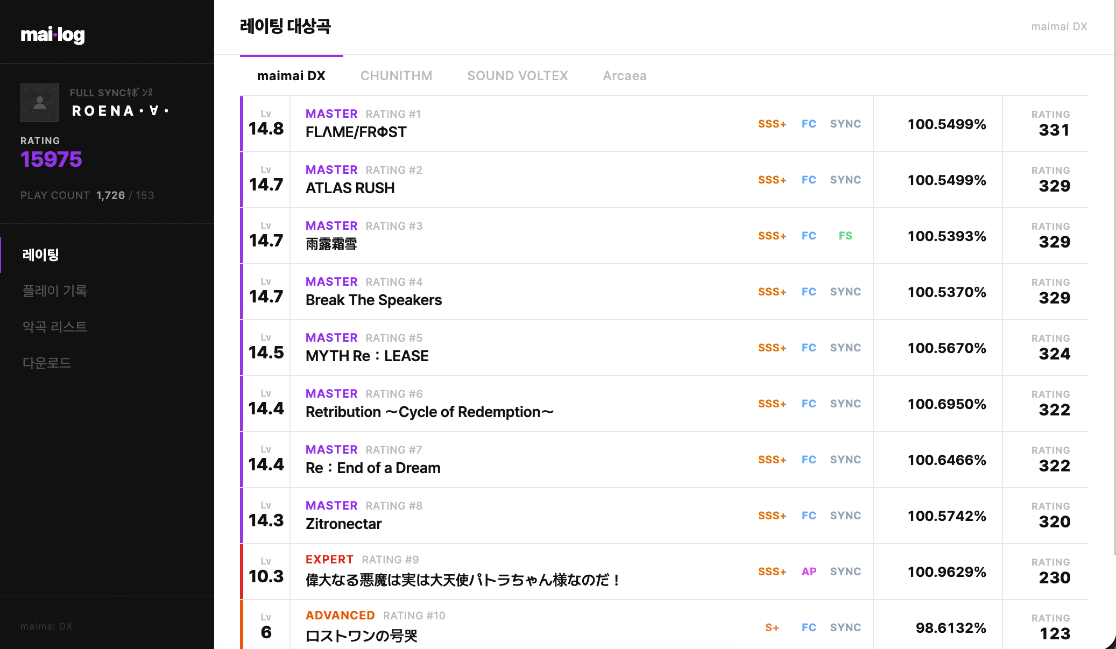Select the Break The Speakers song title

[x=373, y=300]
